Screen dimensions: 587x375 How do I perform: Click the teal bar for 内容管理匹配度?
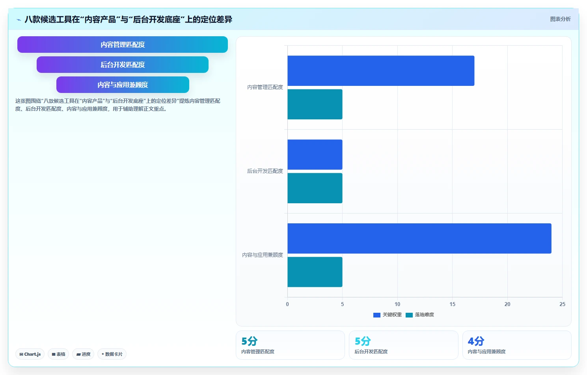point(315,104)
